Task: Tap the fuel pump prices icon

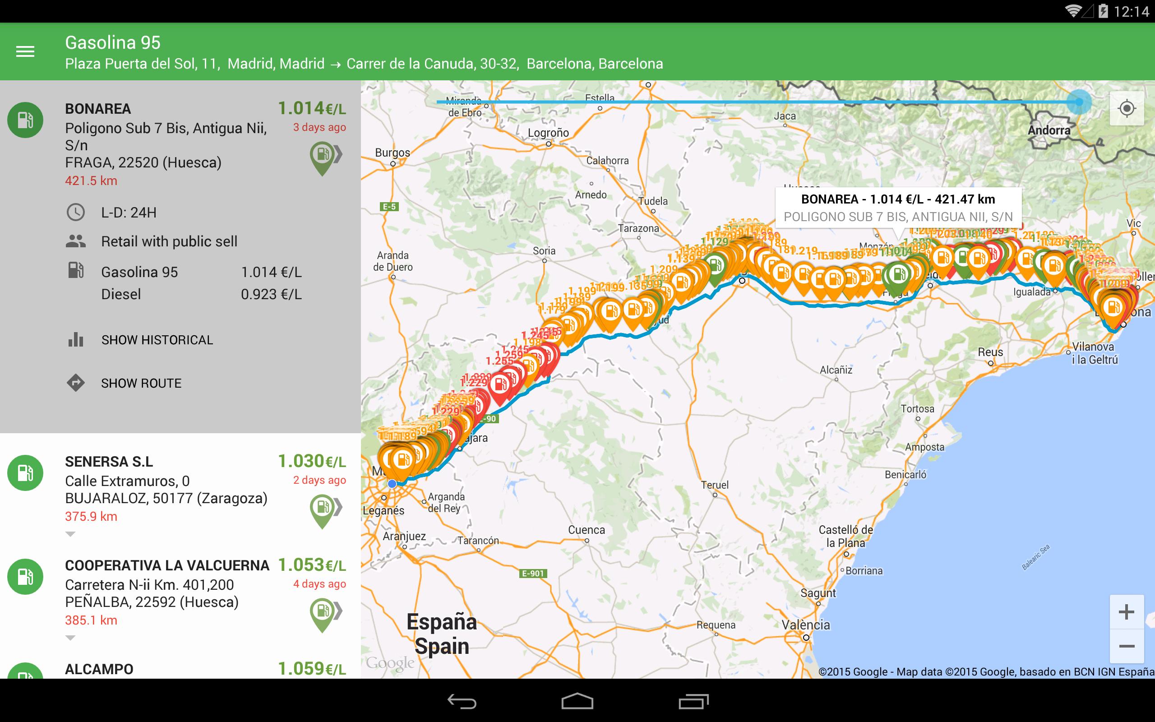Action: point(75,270)
